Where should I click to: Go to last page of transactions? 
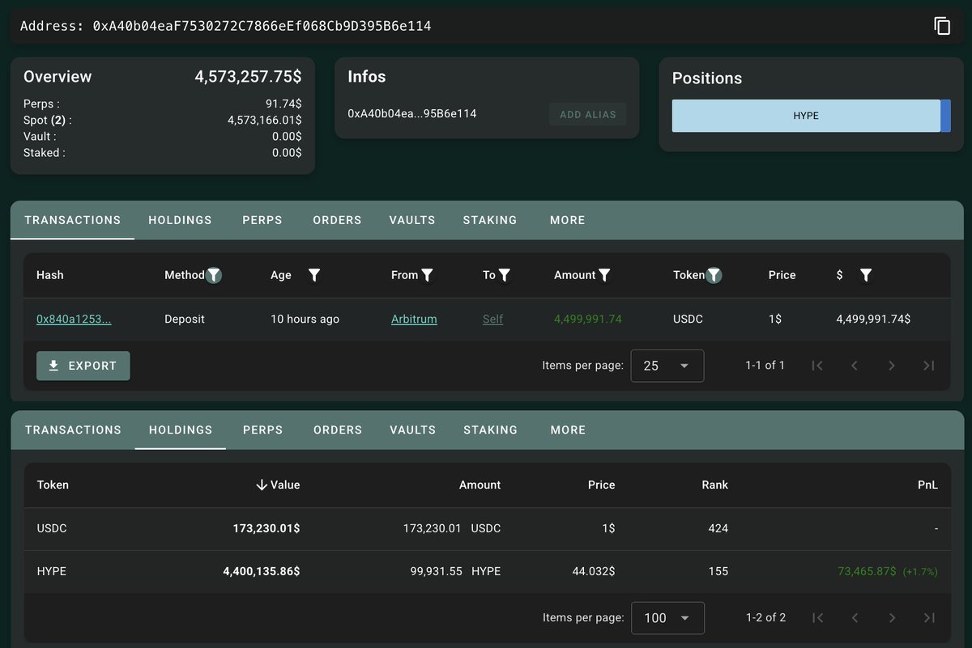[929, 366]
